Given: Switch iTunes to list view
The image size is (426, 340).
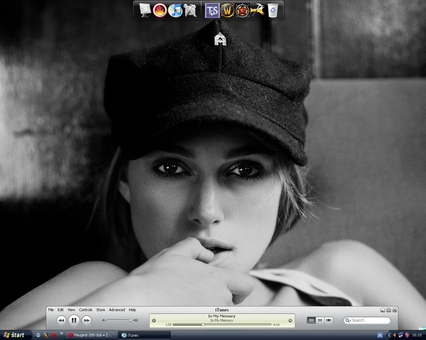Looking at the screenshot, I should pos(311,320).
